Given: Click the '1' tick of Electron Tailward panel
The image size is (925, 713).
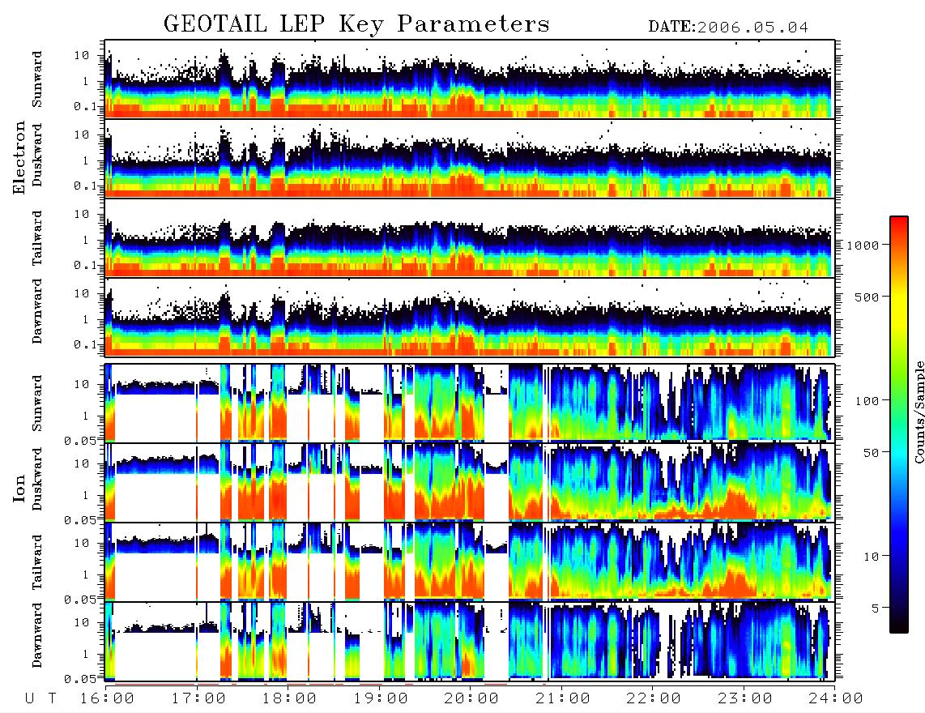Looking at the screenshot, I should point(85,240).
